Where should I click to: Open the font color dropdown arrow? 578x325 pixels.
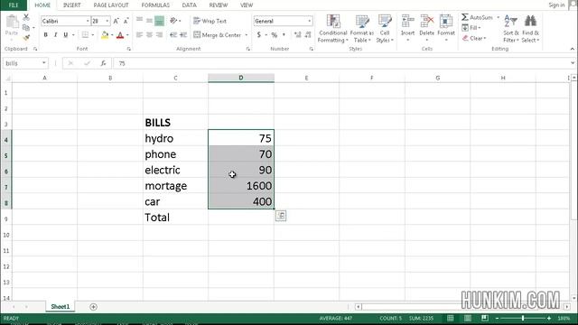point(127,35)
